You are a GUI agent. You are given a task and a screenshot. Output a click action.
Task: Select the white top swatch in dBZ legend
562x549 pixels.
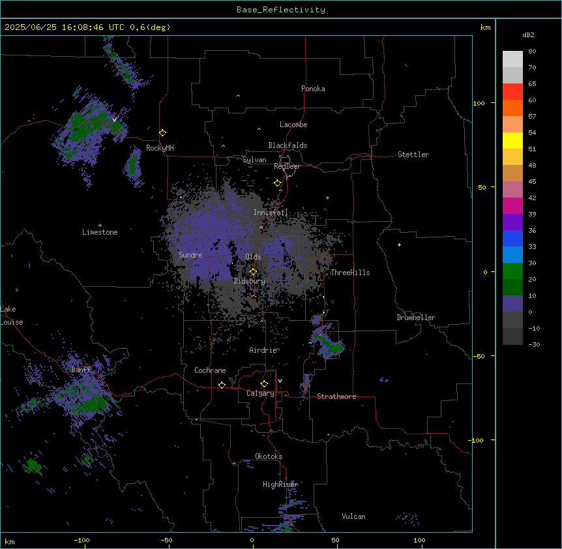[x=512, y=59]
